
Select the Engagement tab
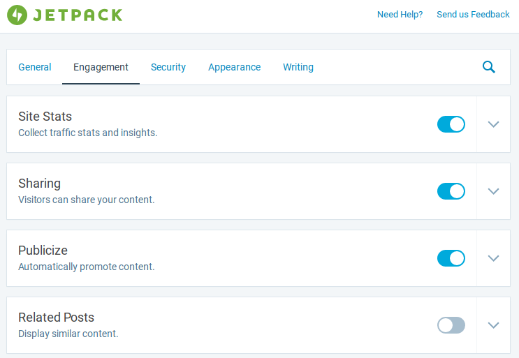101,67
